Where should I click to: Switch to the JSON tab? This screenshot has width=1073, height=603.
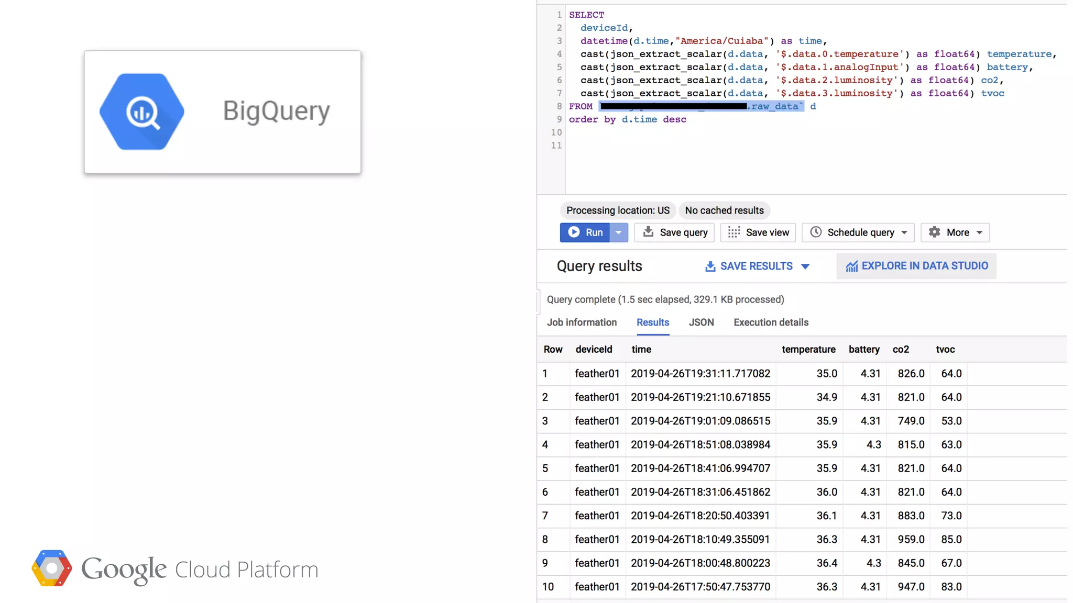tap(701, 322)
